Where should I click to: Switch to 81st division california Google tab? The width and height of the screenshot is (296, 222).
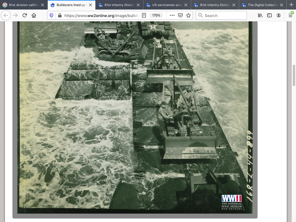point(22,5)
